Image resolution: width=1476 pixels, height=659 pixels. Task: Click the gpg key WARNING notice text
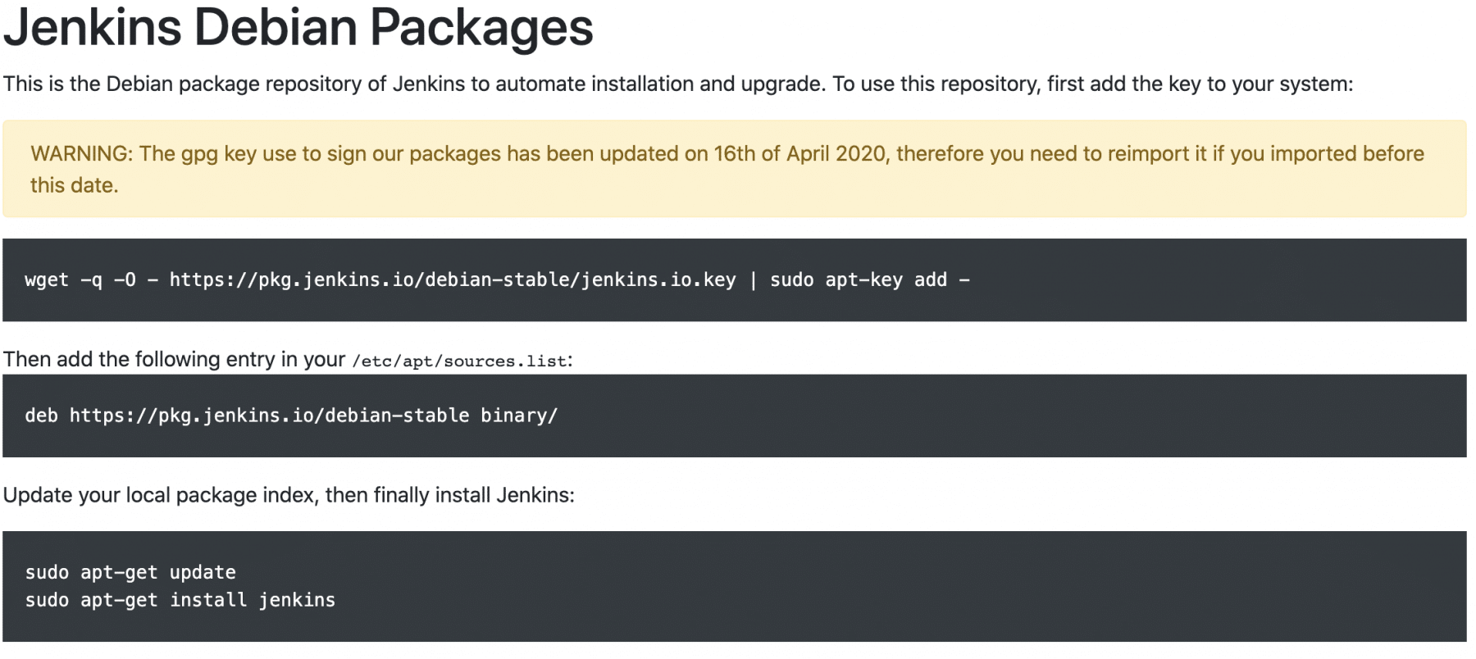[727, 170]
